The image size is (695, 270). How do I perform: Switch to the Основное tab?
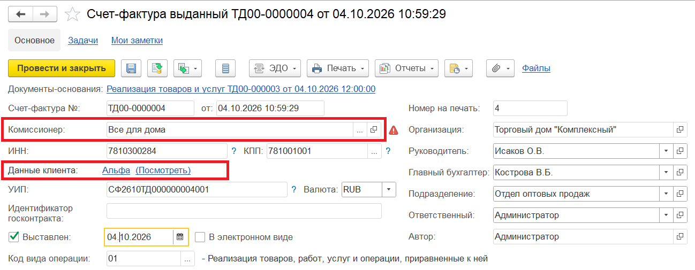(34, 40)
